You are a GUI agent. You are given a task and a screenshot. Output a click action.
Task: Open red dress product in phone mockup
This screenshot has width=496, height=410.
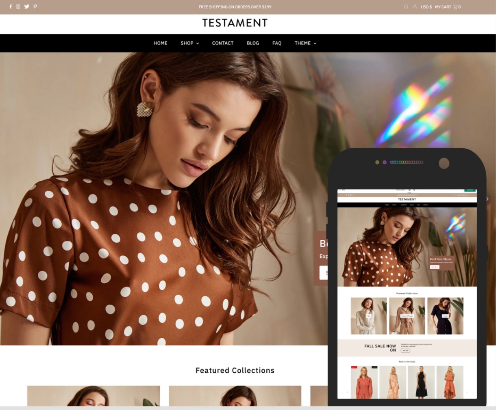tap(364, 382)
